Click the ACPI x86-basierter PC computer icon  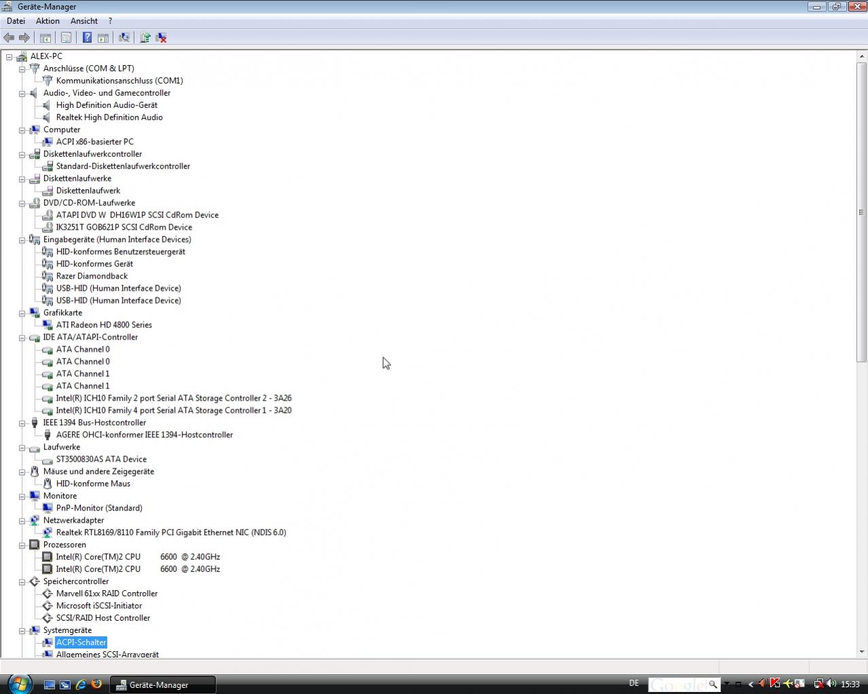48,142
